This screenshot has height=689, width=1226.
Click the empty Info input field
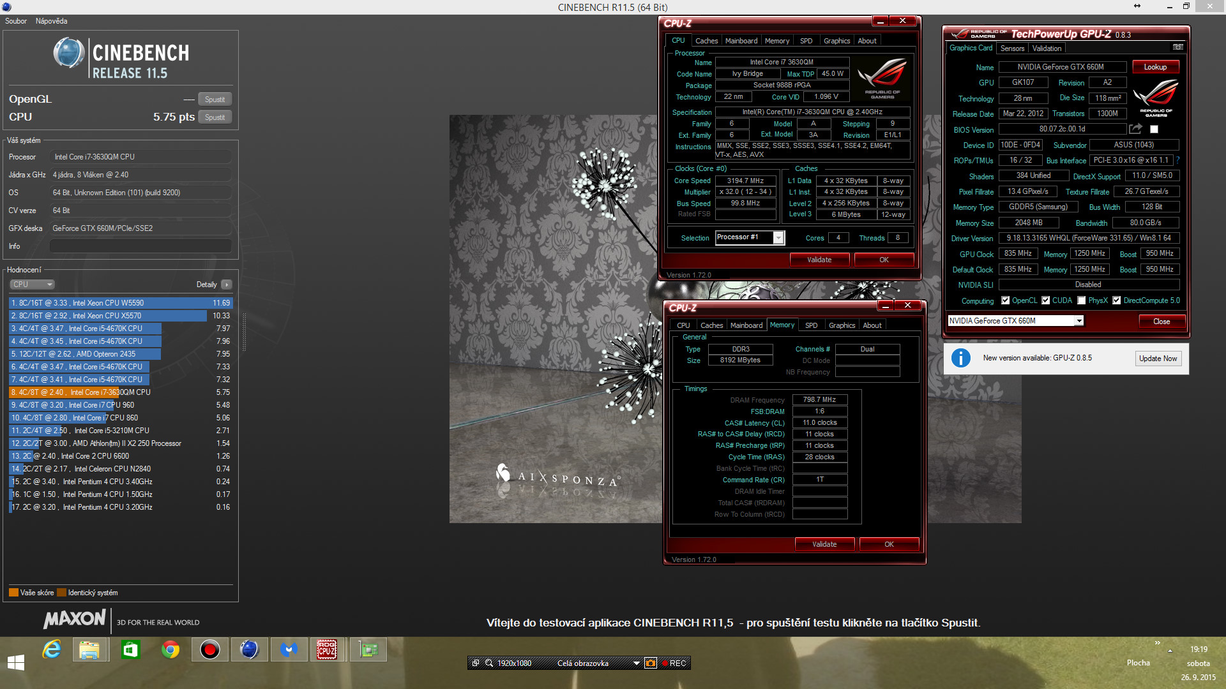click(x=140, y=246)
